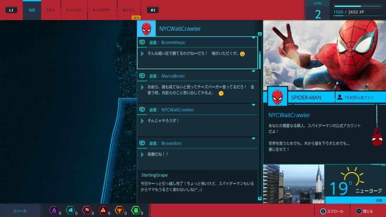Select the 1500 / 2650 XP value

(349, 12)
